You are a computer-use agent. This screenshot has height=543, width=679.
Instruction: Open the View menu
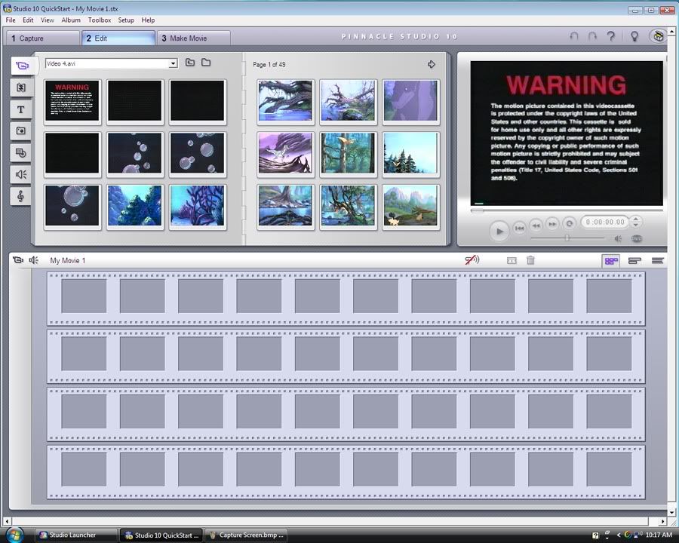tap(48, 20)
